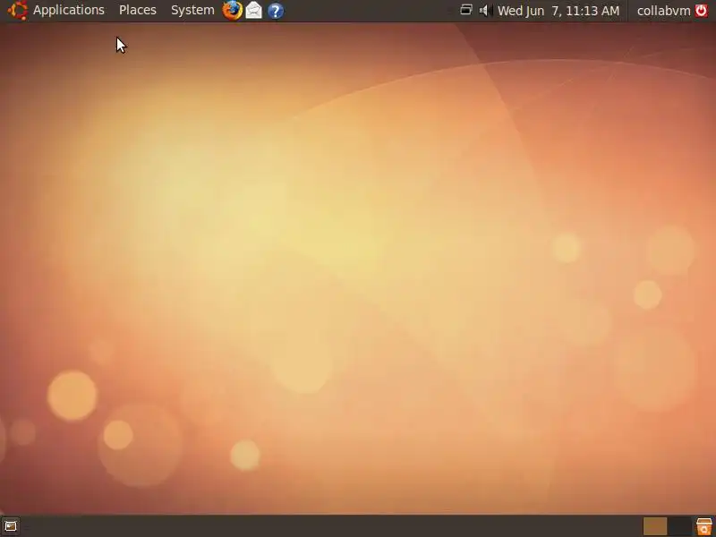Viewport: 716px width, 537px height.
Task: Switch to the first workspace
Action: click(x=655, y=526)
